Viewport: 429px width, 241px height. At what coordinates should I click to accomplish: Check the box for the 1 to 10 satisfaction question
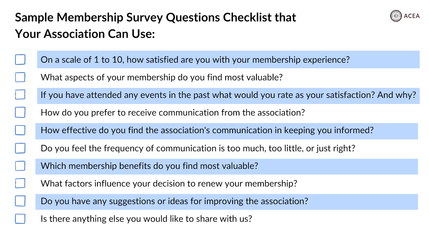pos(20,59)
